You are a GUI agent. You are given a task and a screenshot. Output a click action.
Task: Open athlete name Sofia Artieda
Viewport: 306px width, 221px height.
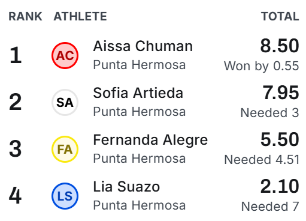pos(138,93)
